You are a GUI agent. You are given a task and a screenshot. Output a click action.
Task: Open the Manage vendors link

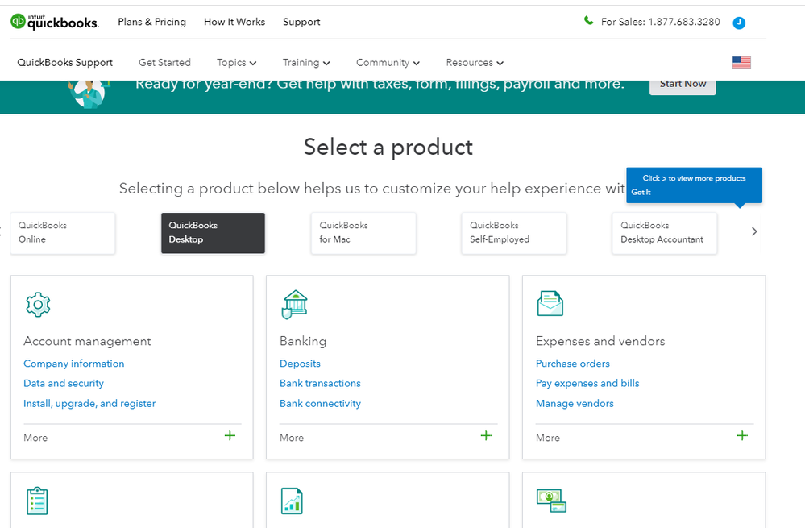(575, 404)
